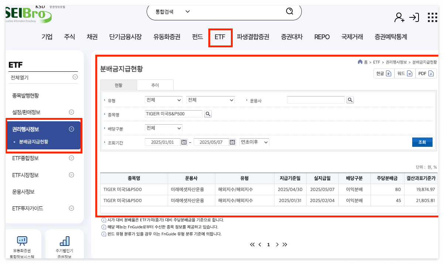Open ETF top menu

click(x=220, y=37)
